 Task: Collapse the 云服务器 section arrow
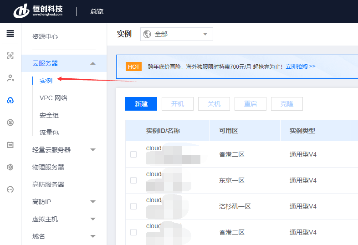(93, 63)
